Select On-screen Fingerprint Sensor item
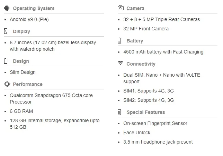This screenshot has height=156, width=223. (x=155, y=123)
